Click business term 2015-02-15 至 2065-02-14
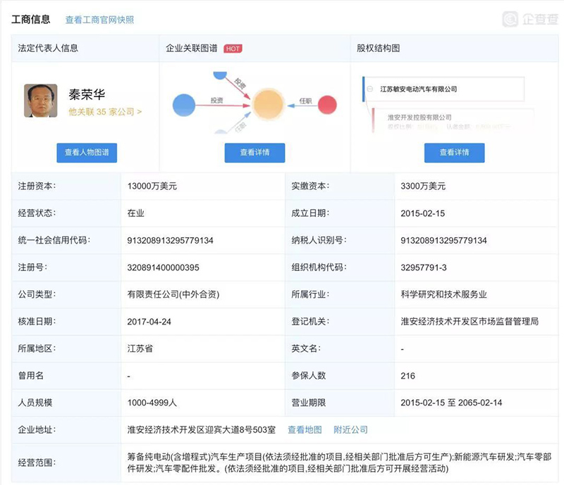The width and height of the screenshot is (564, 485). (x=451, y=403)
